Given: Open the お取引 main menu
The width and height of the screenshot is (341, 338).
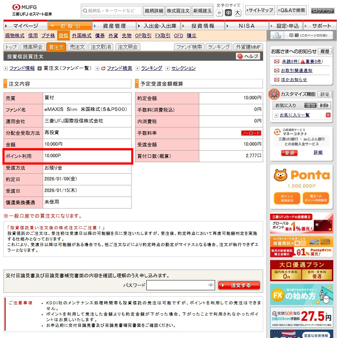Looking at the screenshot, I should (x=70, y=26).
